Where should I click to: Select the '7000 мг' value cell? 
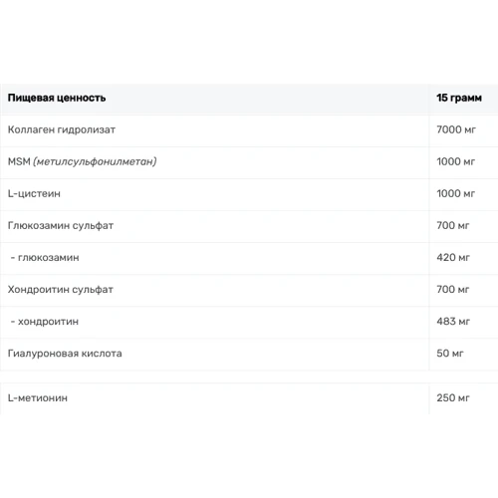click(456, 129)
